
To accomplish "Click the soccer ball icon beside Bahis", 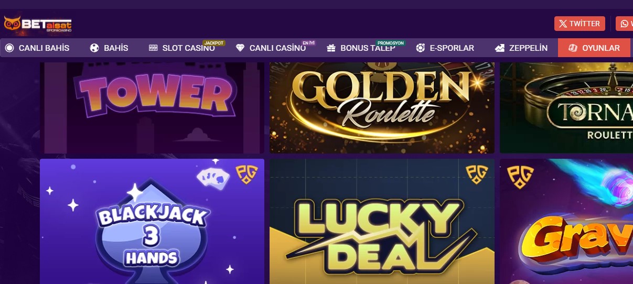I will tap(94, 48).
